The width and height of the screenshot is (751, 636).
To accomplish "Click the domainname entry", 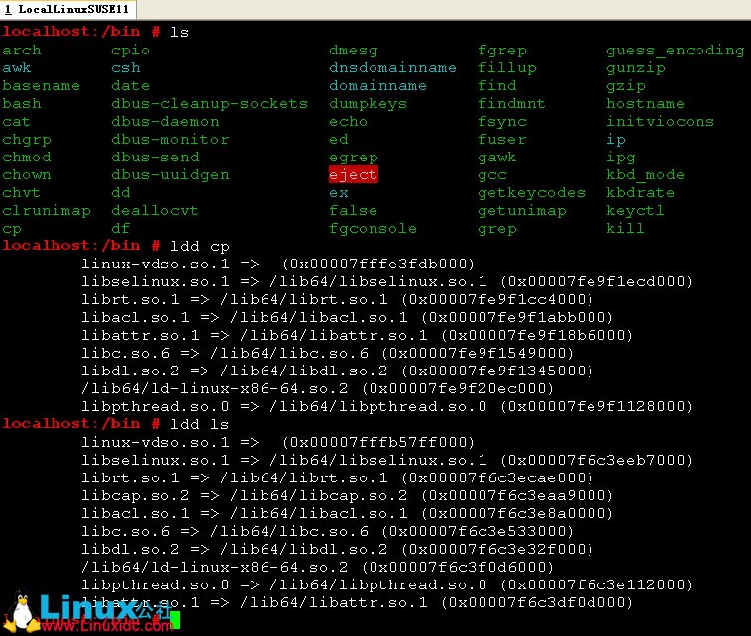I will point(377,86).
